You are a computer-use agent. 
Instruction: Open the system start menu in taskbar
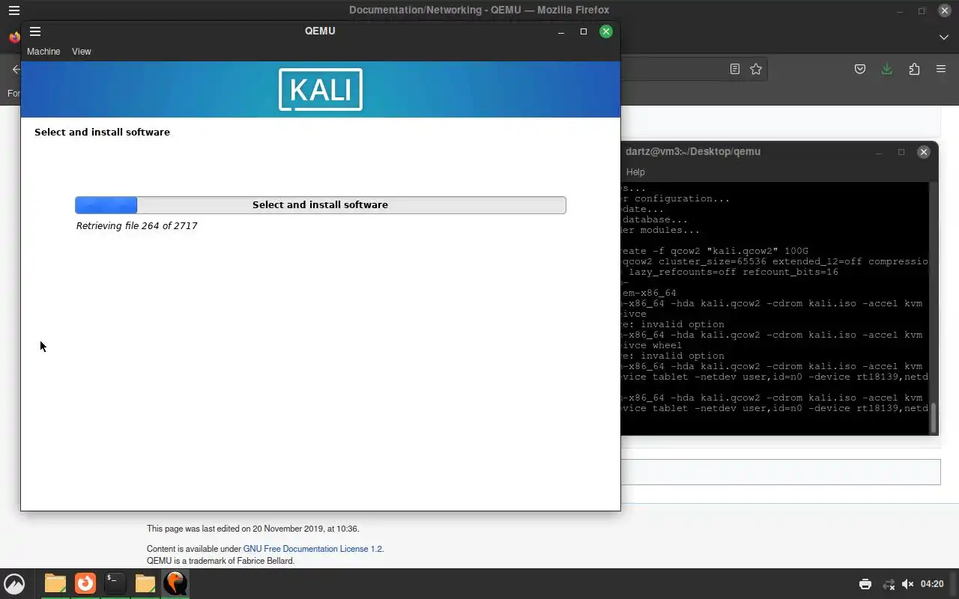click(14, 583)
